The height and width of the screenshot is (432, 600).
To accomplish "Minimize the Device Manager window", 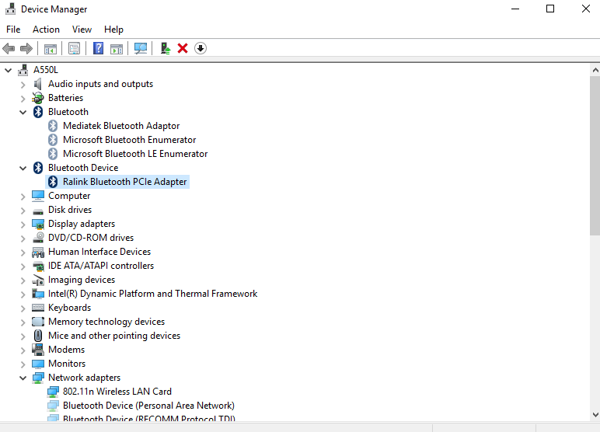I will 515,9.
